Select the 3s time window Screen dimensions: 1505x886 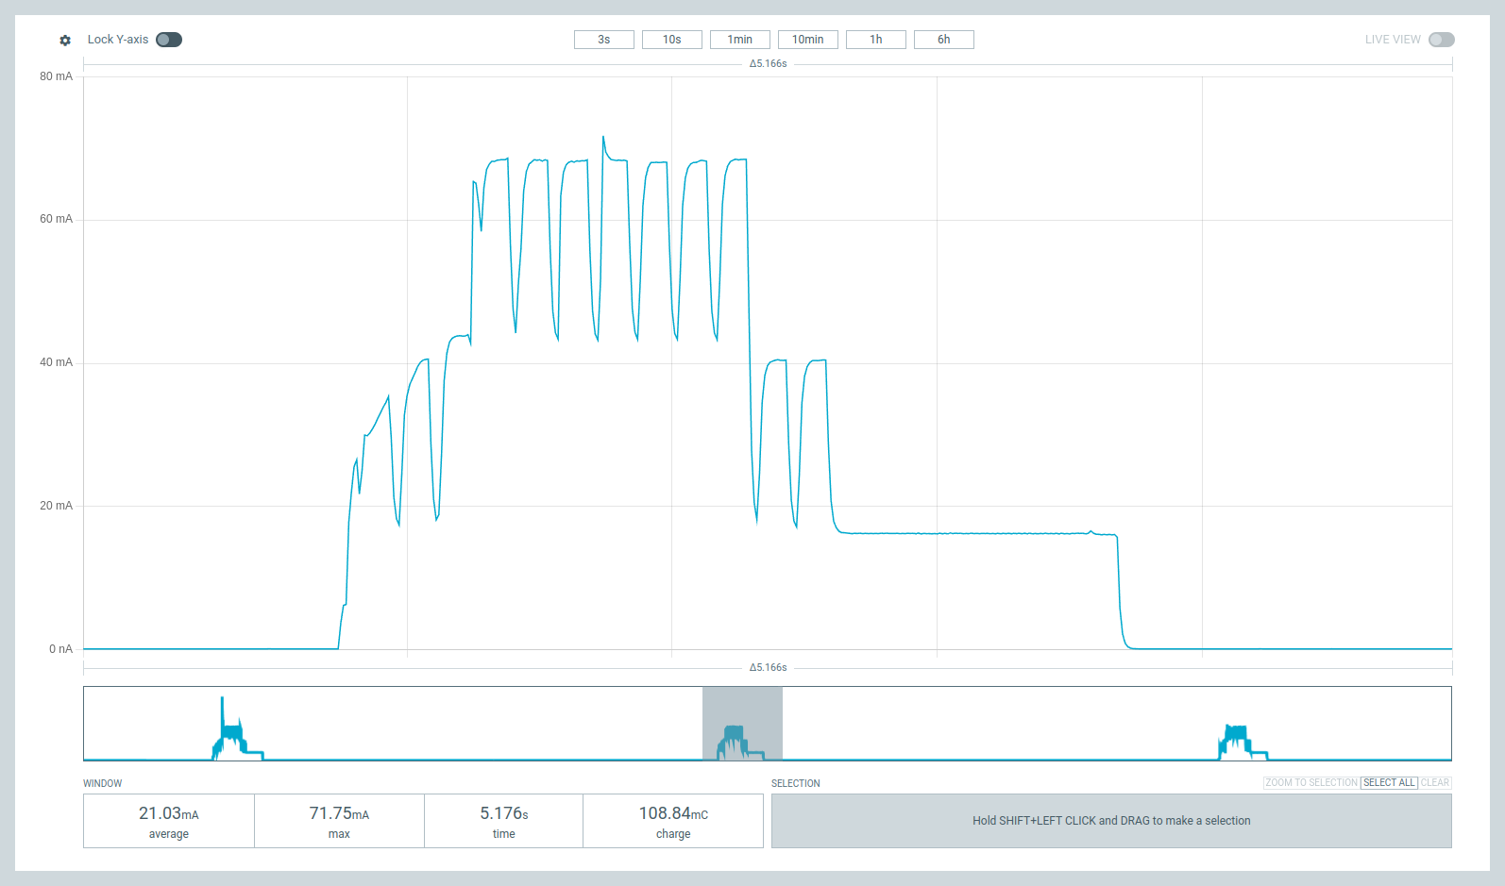[x=604, y=40]
